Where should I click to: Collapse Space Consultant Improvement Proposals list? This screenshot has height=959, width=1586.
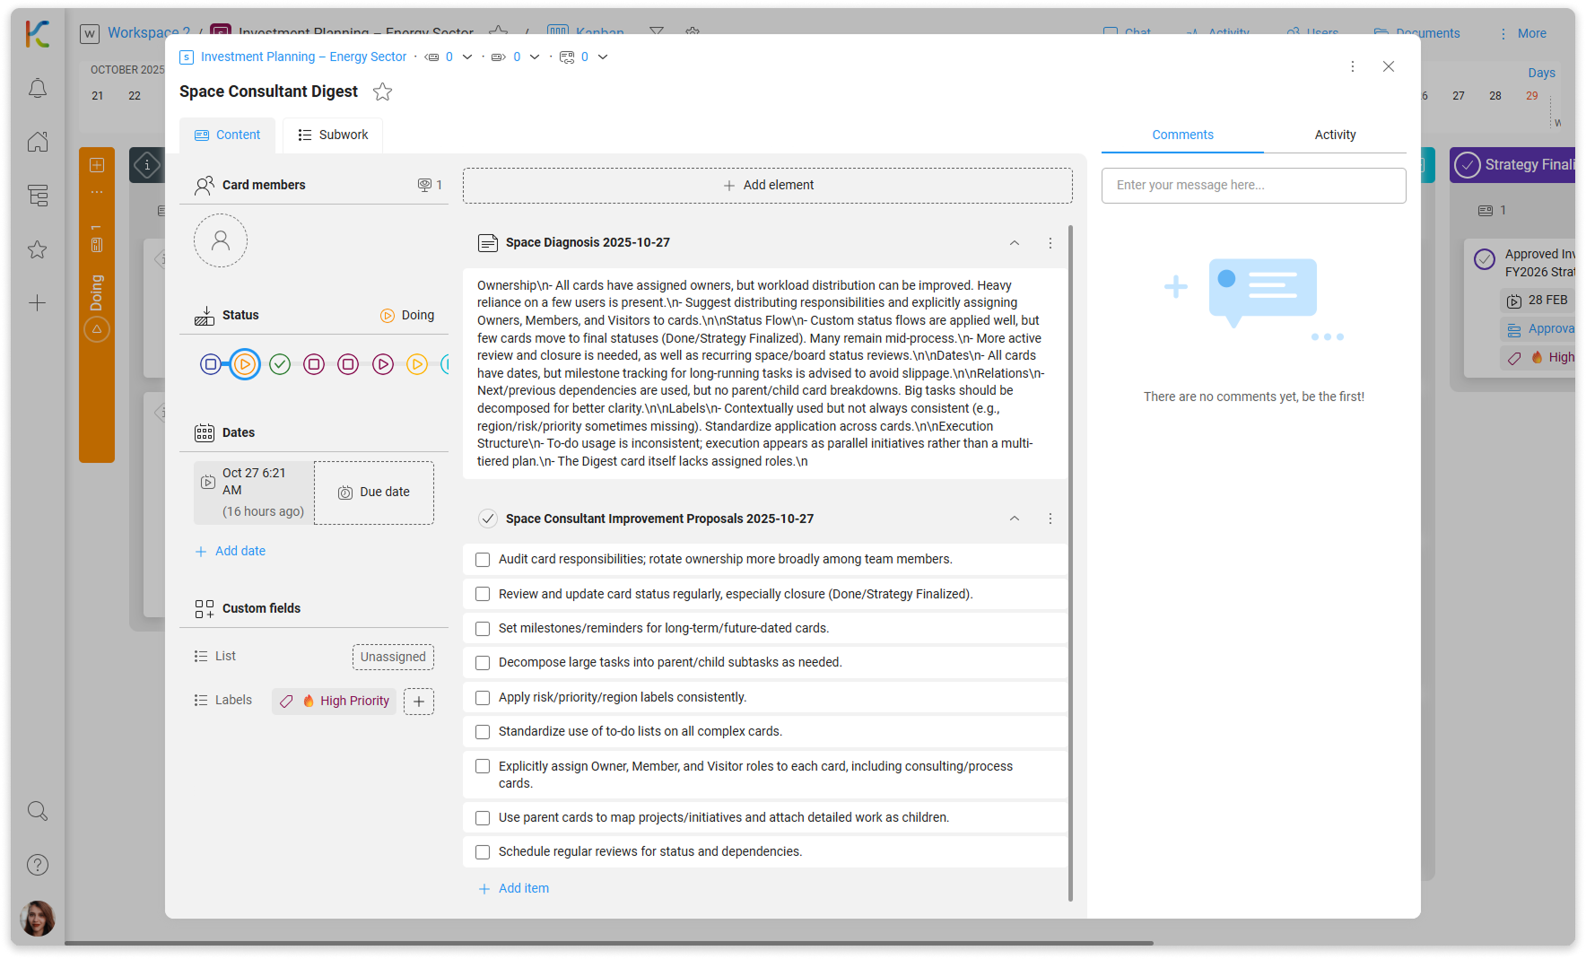pyautogui.click(x=1014, y=519)
